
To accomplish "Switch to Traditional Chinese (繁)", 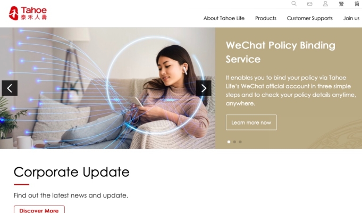I will tap(341, 4).
